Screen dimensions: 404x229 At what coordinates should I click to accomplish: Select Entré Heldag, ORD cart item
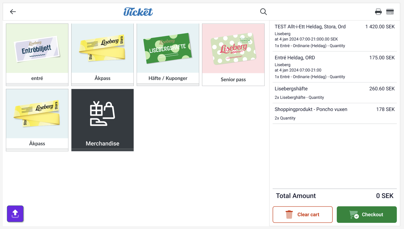point(335,67)
